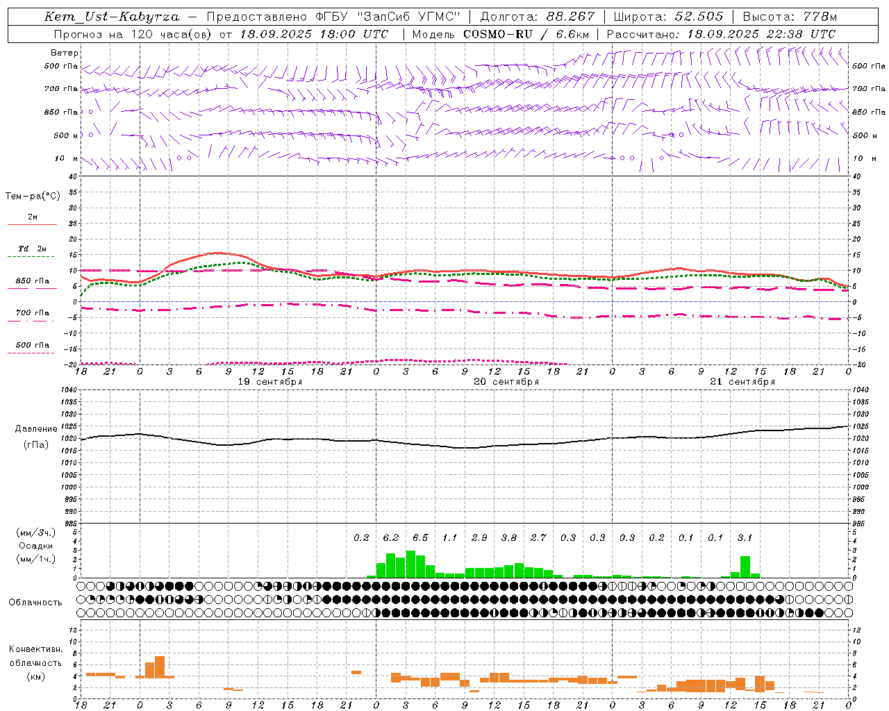Select the provider text ФГБУ "ЗапСиб УГМС"
The height and width of the screenshot is (711, 889).
coord(389,17)
